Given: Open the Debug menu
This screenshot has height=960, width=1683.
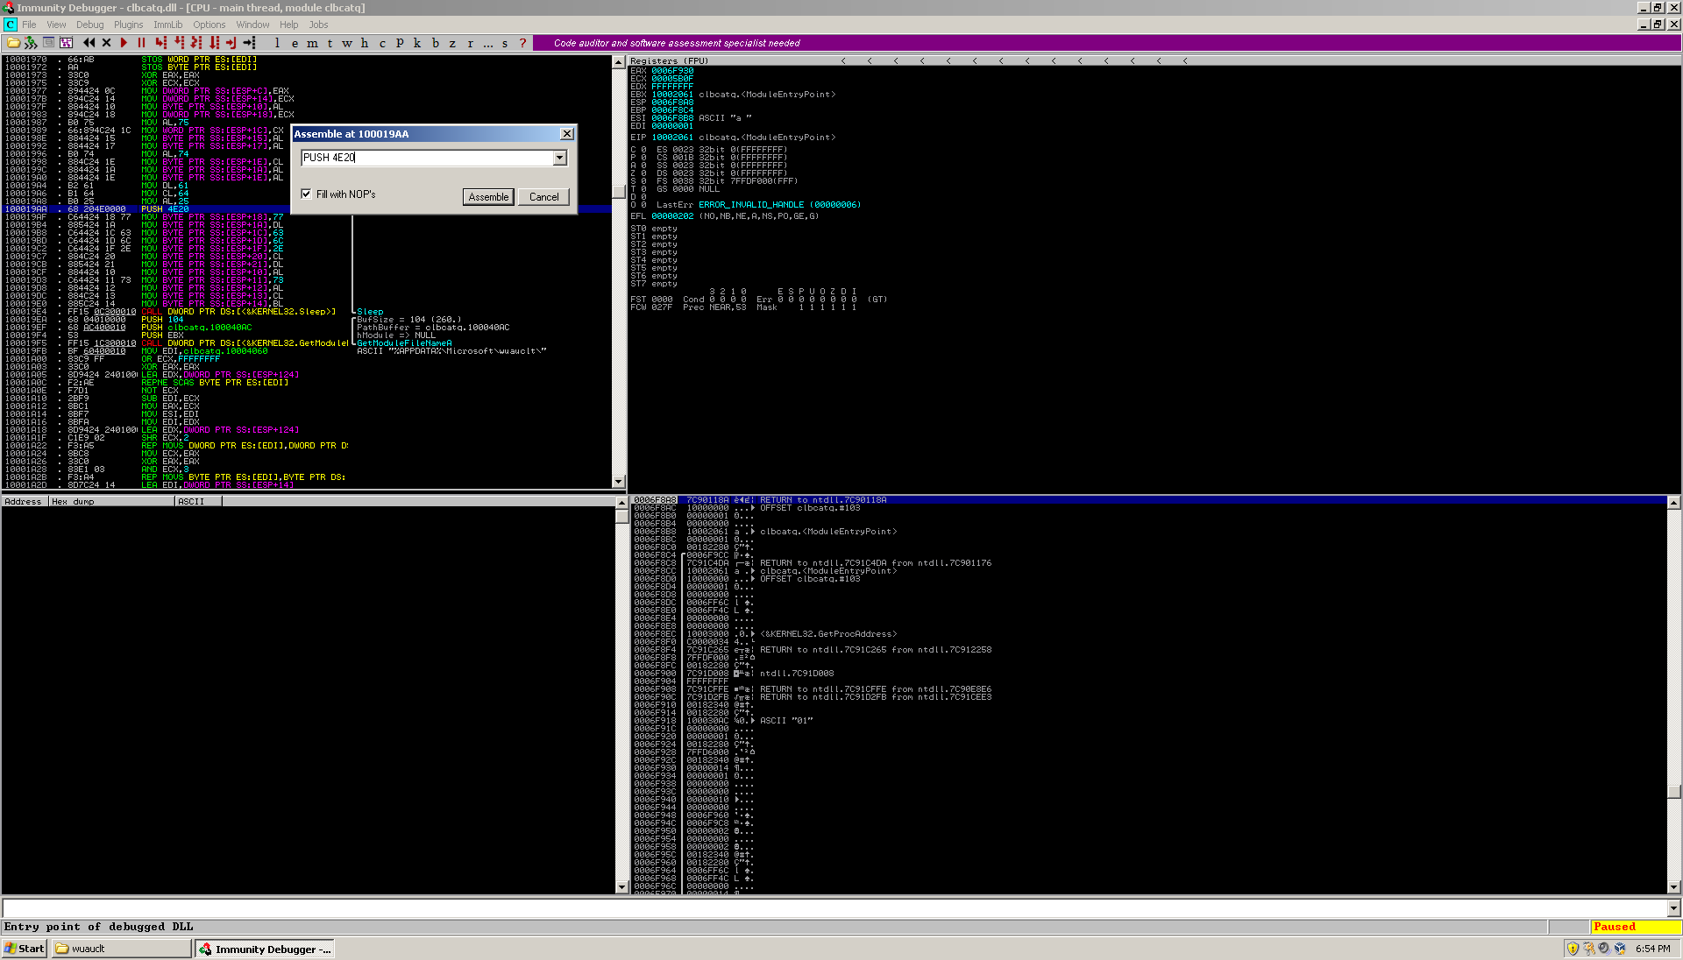Looking at the screenshot, I should (x=89, y=25).
